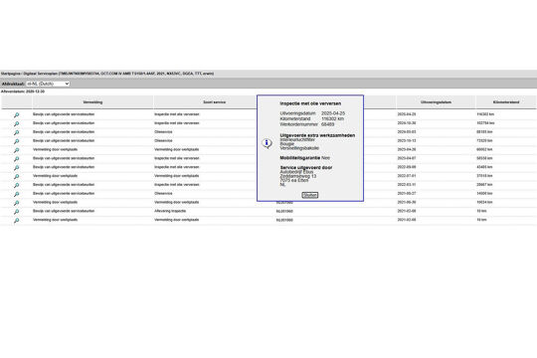
Task: Open magnifier for the first Olieservice row
Action: (x=16, y=132)
